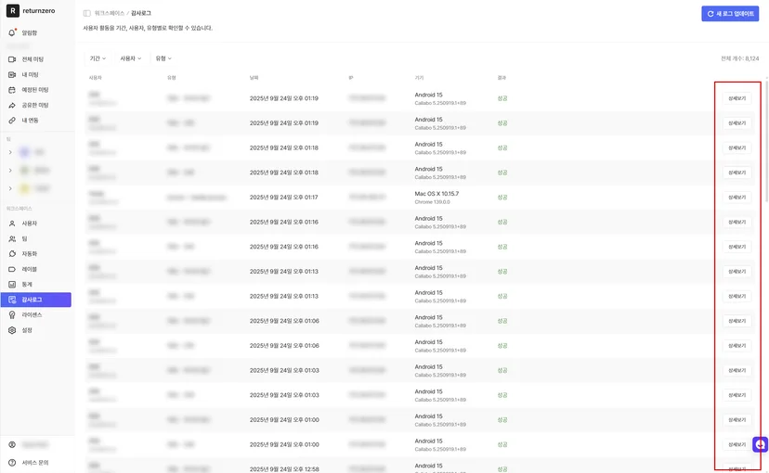Viewport: 769px width, 473px height.
Task: Open 공유한 미팅 share-arrow icon
Action: pos(12,105)
